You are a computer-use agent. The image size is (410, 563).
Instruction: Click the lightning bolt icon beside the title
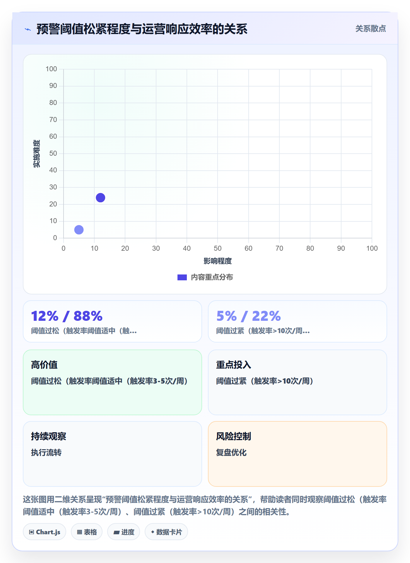click(x=28, y=29)
